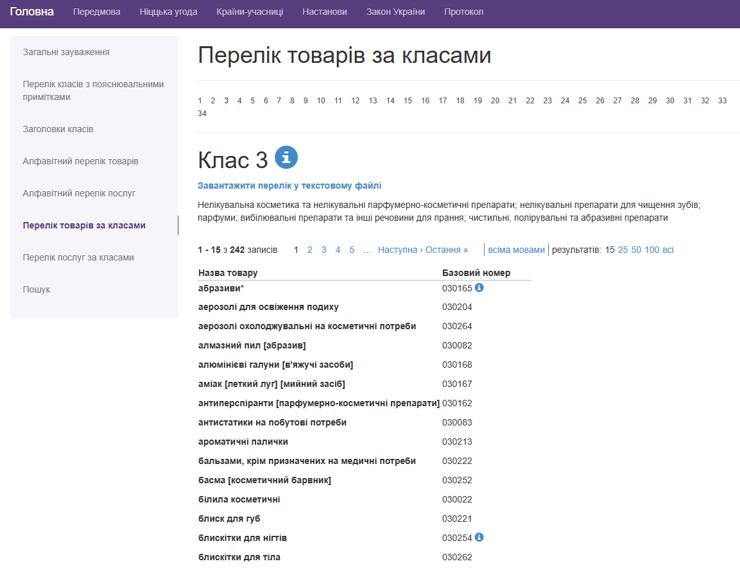The width and height of the screenshot is (740, 575).
Task: Show all languages with всіма мовами
Action: point(516,250)
